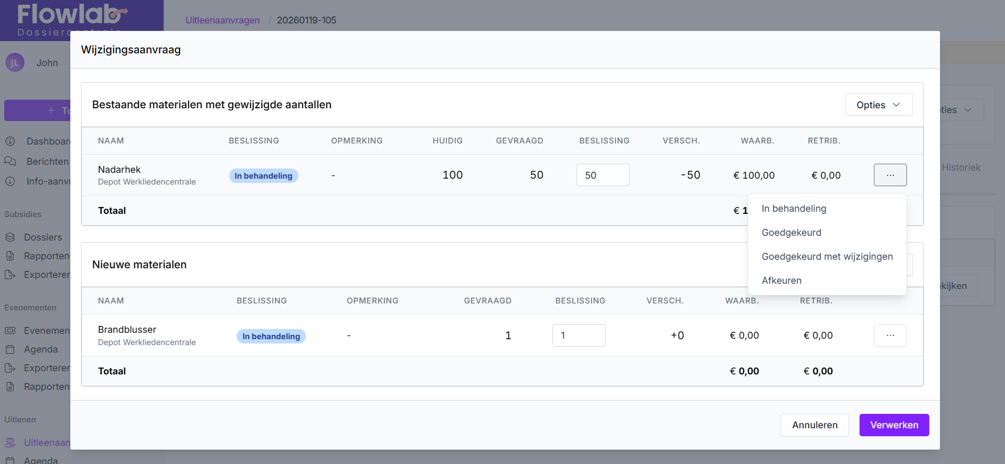Open the Uitleenaanvragen breadcrumb link
Viewport: 1005px width, 464px height.
[x=222, y=20]
